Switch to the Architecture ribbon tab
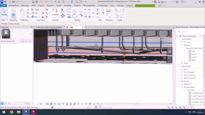 (13, 5)
